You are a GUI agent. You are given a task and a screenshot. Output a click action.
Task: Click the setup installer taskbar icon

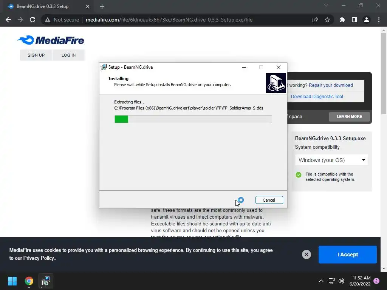pos(46,281)
